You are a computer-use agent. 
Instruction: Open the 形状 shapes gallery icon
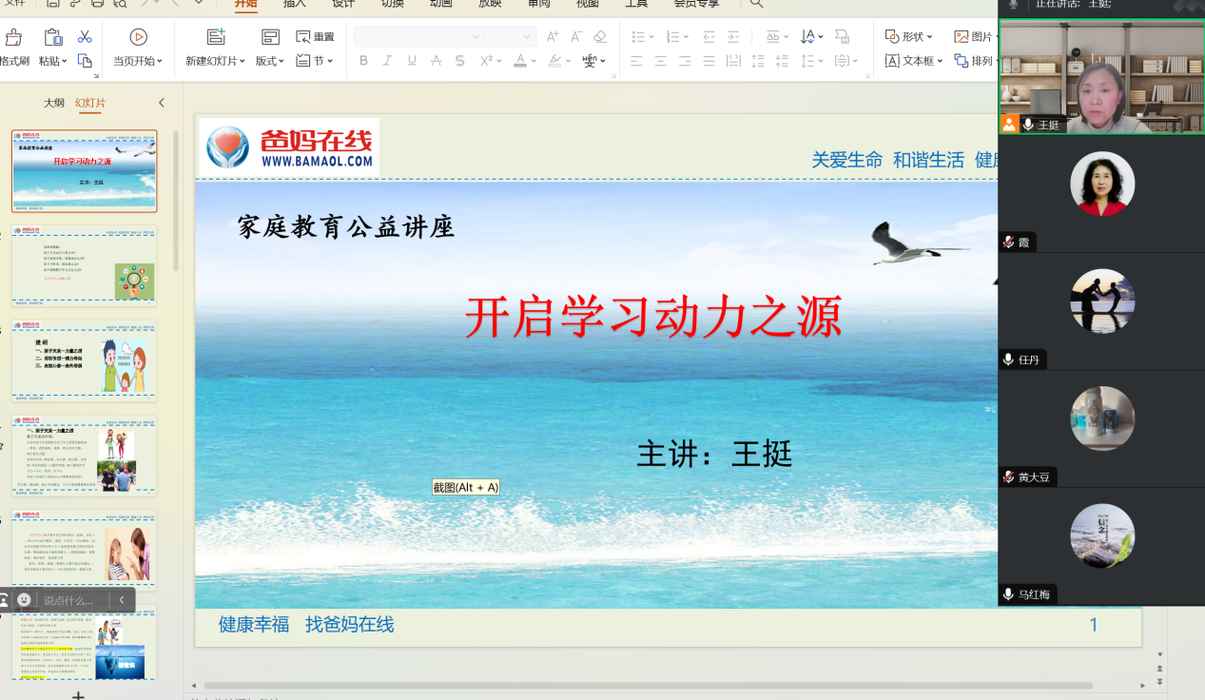891,36
